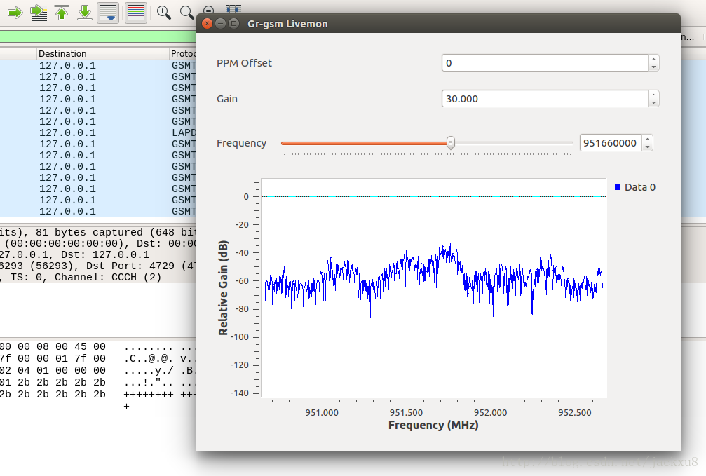Toggle auto-scroll during live capture
Screen dimensions: 706x476
click(x=108, y=13)
